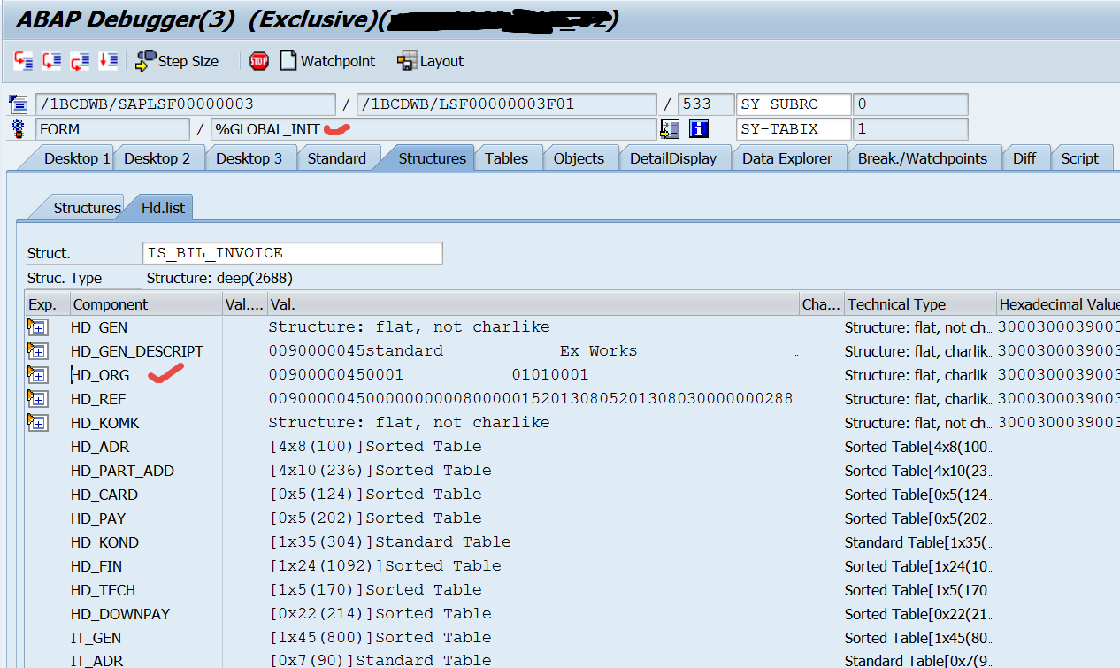Expand the HD_KOMK structure component
Image resolution: width=1120 pixels, height=668 pixels.
(x=37, y=422)
